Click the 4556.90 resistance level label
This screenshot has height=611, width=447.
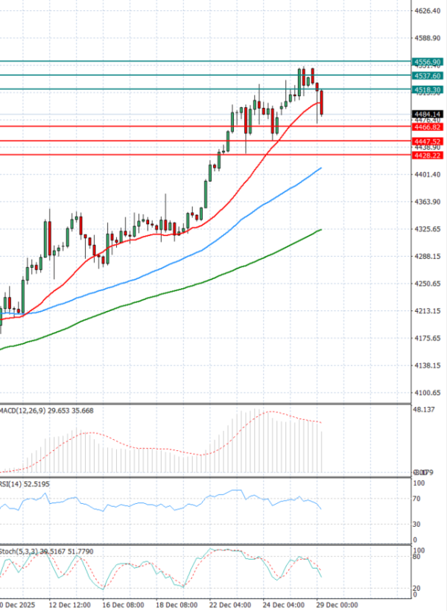coord(428,62)
